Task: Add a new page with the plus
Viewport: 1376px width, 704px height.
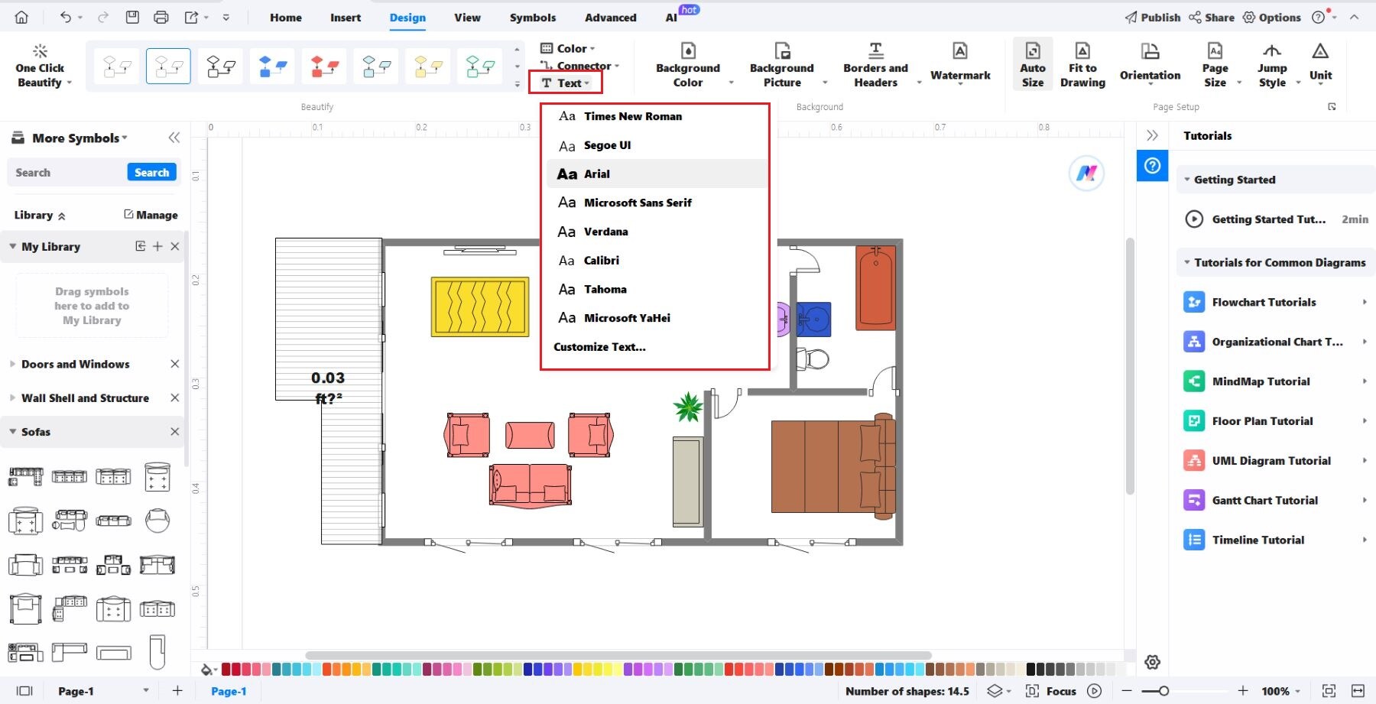Action: click(177, 691)
